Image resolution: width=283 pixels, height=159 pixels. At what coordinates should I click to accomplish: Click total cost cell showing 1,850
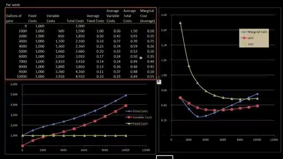[x=80, y=36]
